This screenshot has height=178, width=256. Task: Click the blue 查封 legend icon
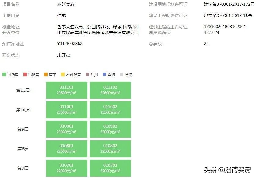point(104,74)
